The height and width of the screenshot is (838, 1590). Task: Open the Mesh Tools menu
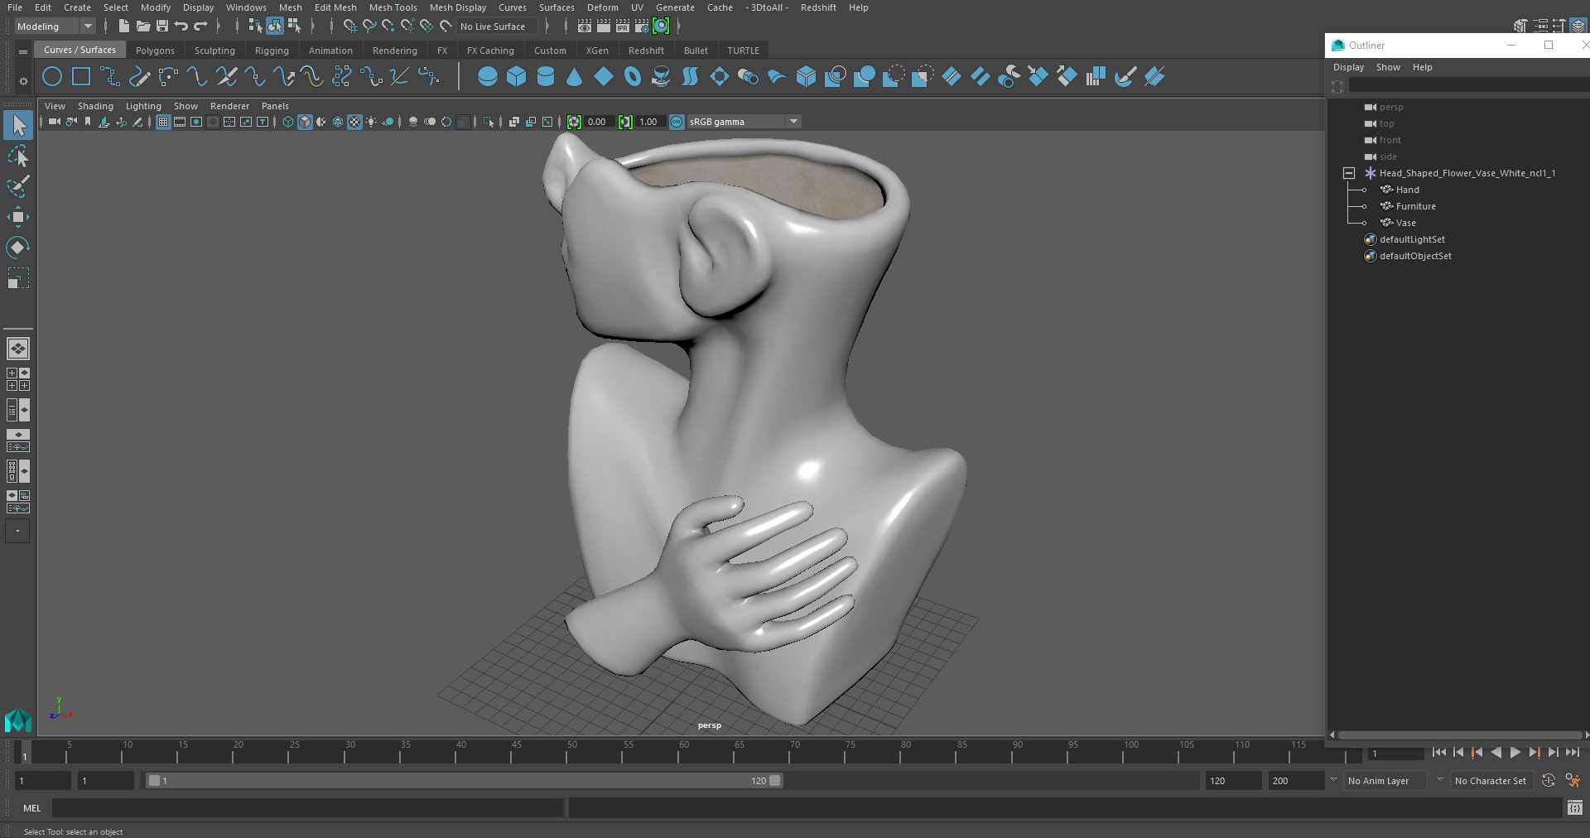click(x=393, y=7)
